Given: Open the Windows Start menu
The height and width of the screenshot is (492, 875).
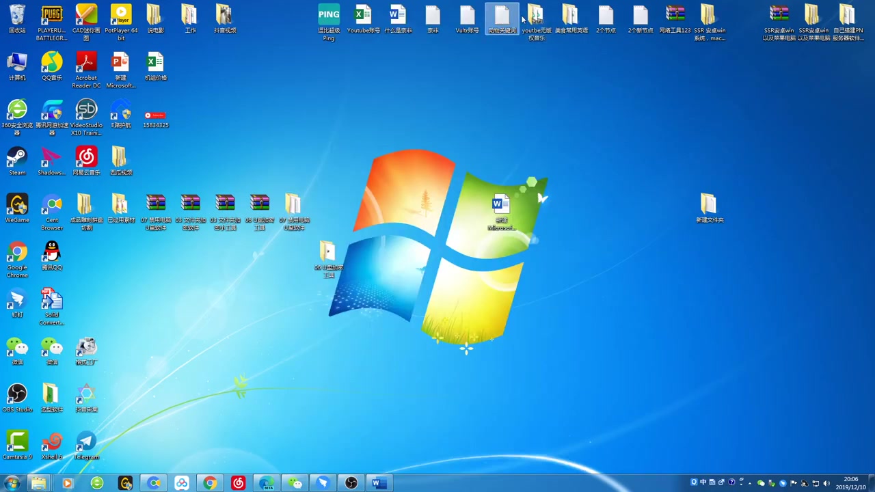Looking at the screenshot, I should pyautogui.click(x=12, y=483).
